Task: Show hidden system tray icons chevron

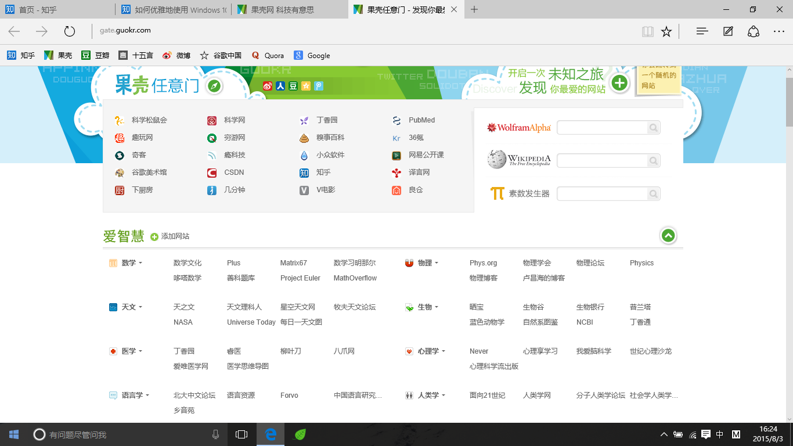Action: click(x=664, y=434)
